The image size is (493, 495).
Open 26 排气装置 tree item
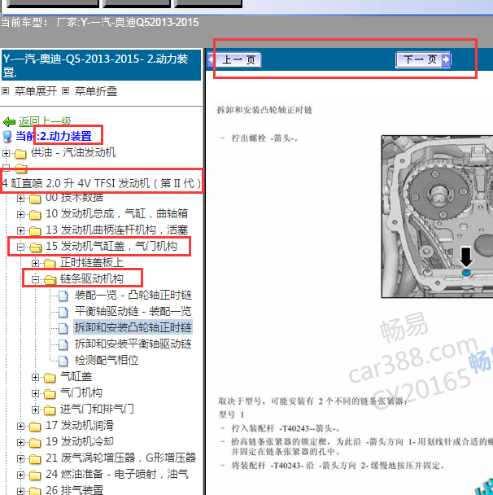point(75,490)
